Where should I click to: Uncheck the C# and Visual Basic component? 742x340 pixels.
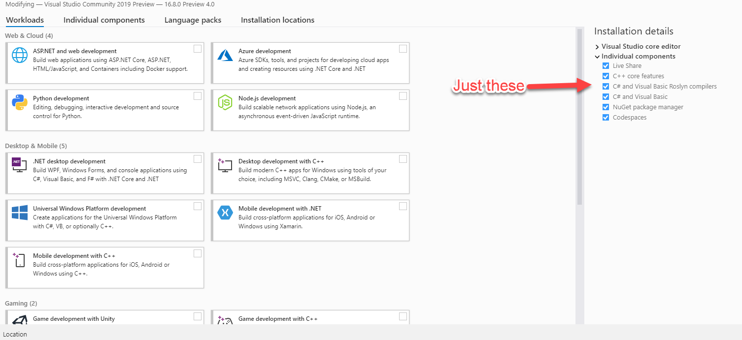606,97
